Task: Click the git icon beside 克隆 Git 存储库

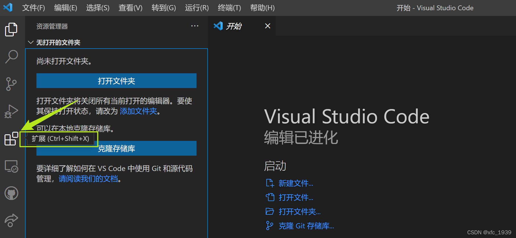Action: point(269,226)
